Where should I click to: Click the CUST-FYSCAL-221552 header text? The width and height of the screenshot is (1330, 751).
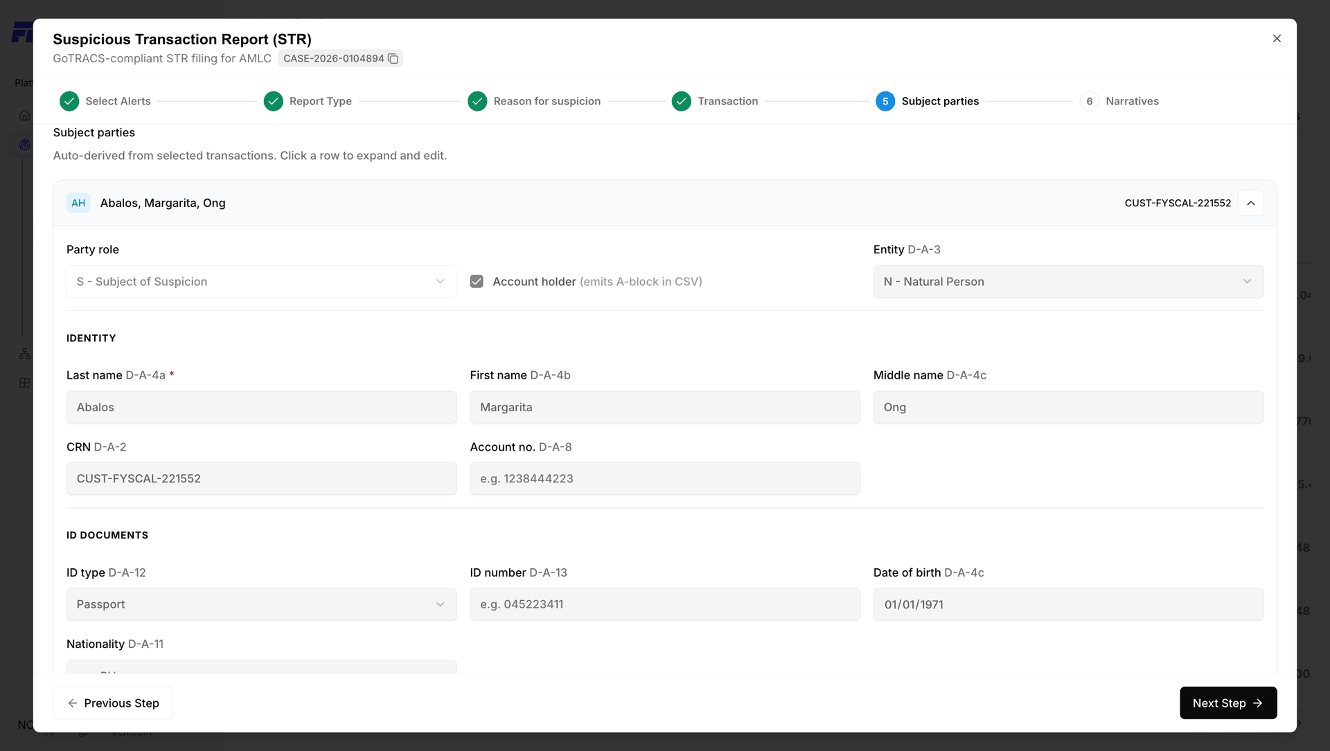click(1178, 203)
